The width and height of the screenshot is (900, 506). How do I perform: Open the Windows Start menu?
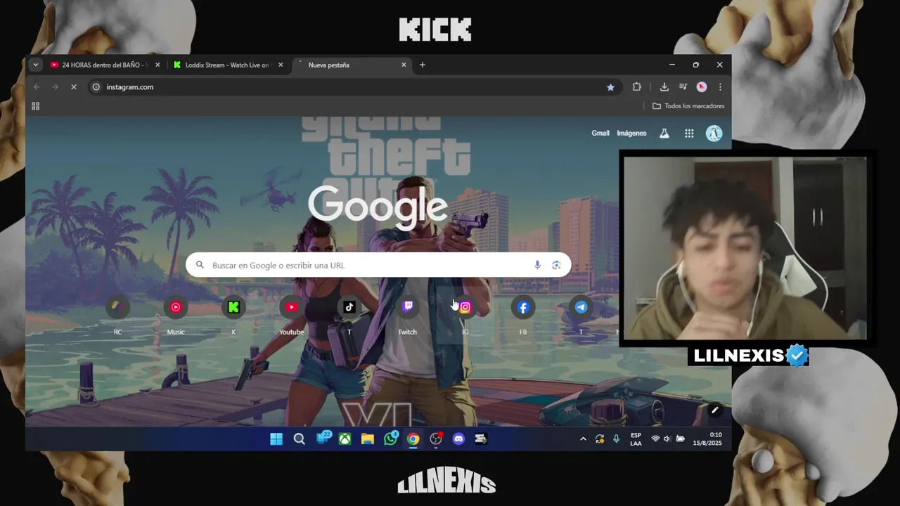pos(276,439)
